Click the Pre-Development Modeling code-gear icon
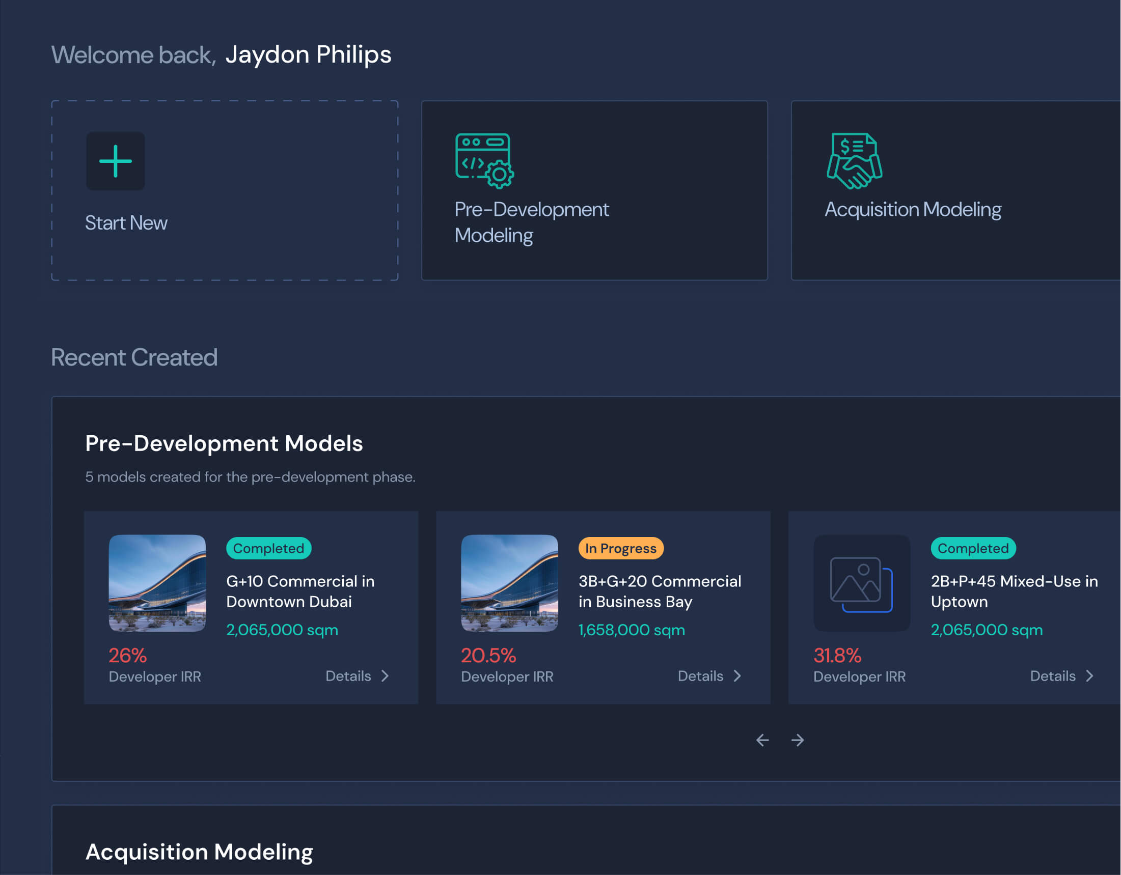 pos(484,161)
